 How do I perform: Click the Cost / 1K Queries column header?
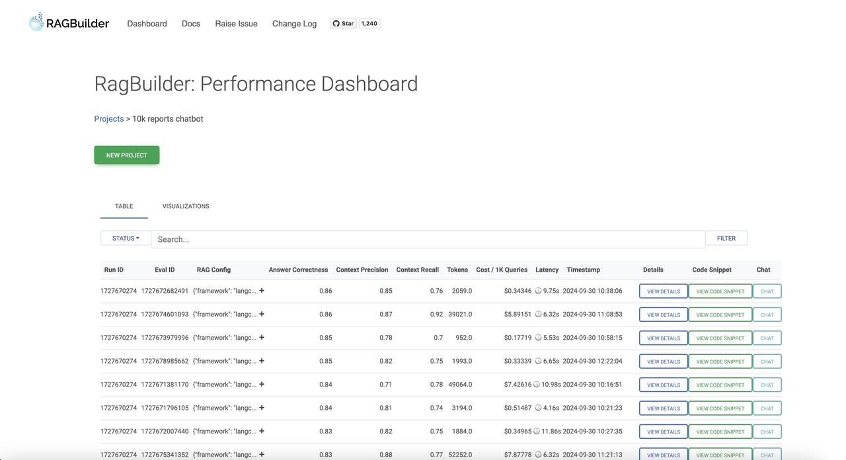(502, 270)
